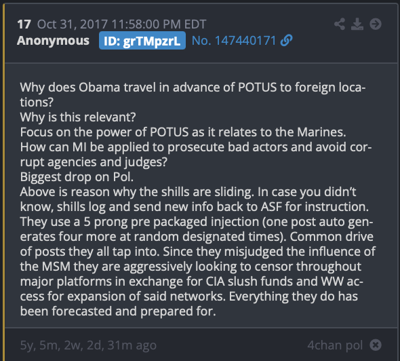Dismiss 4chan pol filter with X icon
This screenshot has height=361, width=400.
point(376,345)
